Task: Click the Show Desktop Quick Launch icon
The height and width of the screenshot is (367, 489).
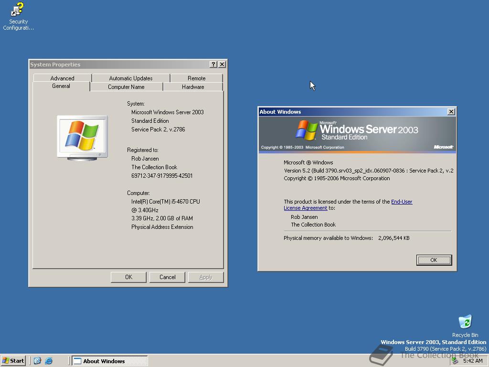Action: 37,361
